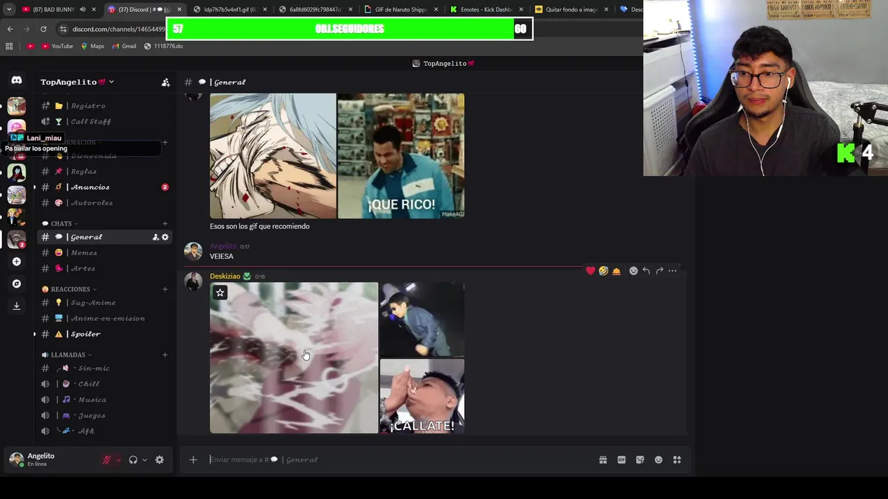Join Juegos voice channel
888x499 pixels.
[104, 415]
